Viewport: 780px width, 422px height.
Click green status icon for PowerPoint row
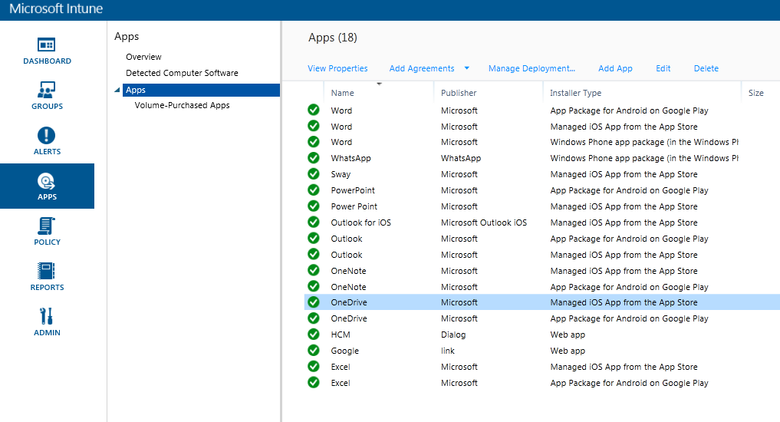314,190
